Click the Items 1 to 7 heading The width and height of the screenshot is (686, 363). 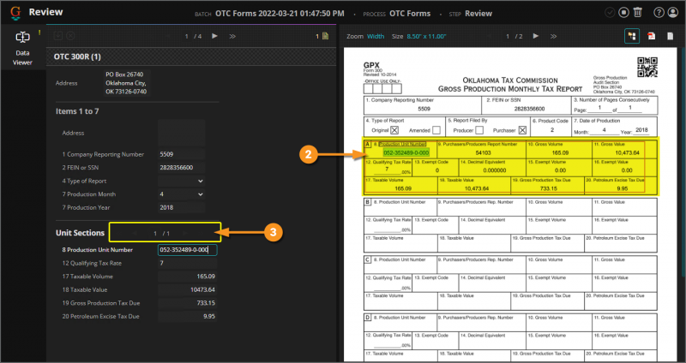(77, 111)
